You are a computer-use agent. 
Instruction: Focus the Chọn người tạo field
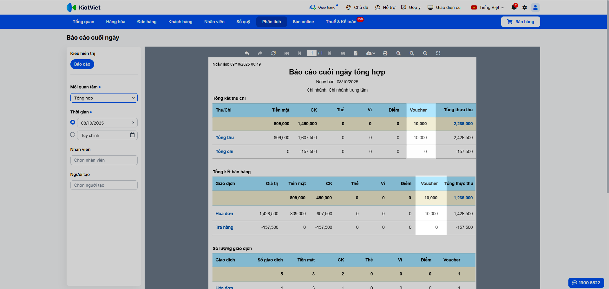tap(104, 185)
